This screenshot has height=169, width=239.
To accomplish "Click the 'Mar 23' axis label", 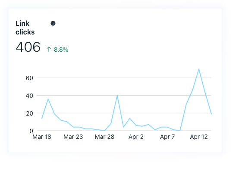I will [x=73, y=137].
